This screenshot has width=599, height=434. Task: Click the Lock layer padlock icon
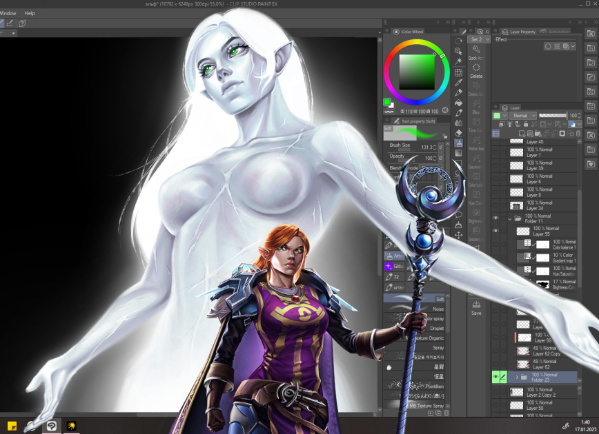coord(526,124)
